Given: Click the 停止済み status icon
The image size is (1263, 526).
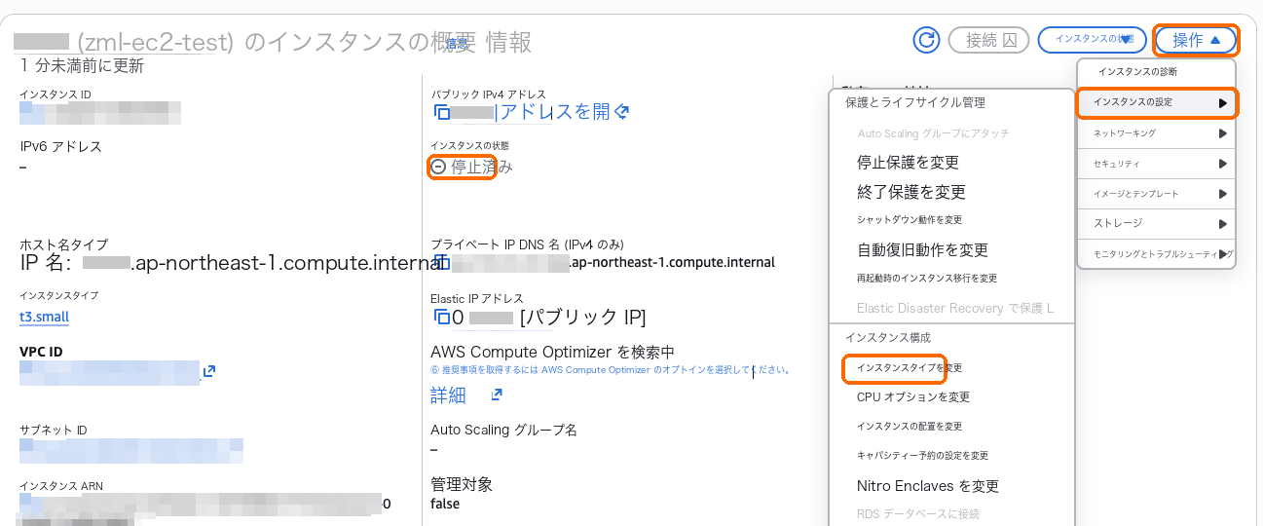Looking at the screenshot, I should 438,167.
